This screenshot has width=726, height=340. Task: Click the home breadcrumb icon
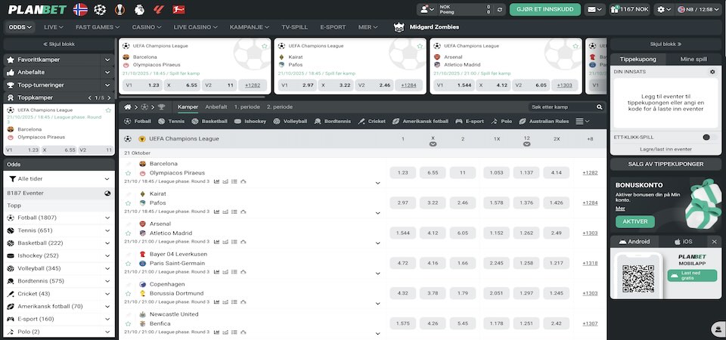[x=129, y=107]
